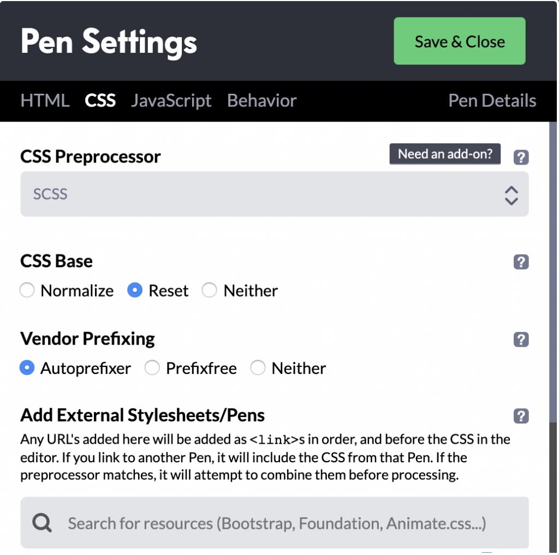The height and width of the screenshot is (555, 559).
Task: Click the Need an add-on? button
Action: [445, 154]
